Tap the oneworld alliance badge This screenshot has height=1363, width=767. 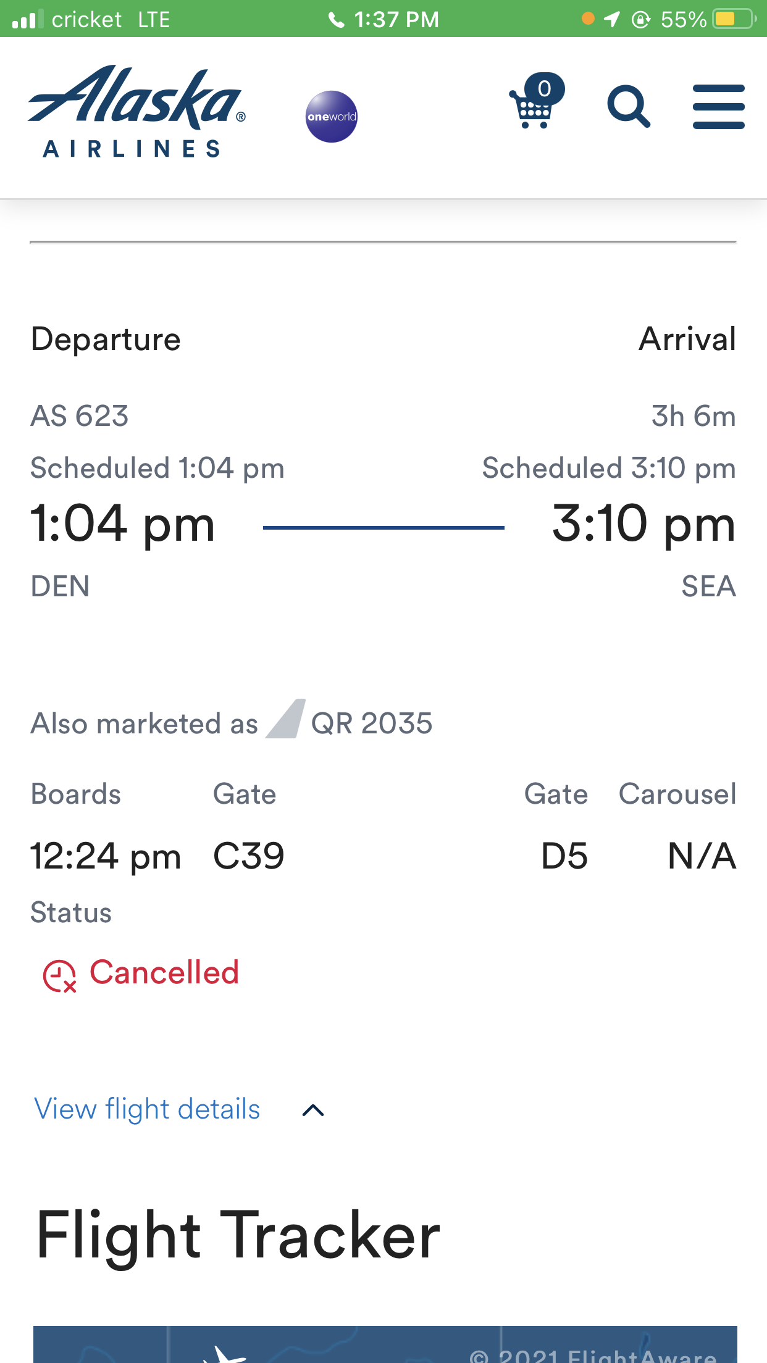332,117
